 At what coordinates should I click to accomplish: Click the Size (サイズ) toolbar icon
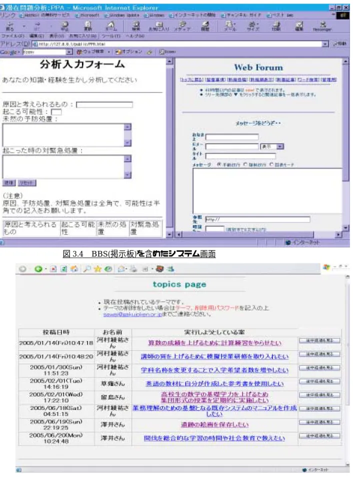(x=253, y=26)
